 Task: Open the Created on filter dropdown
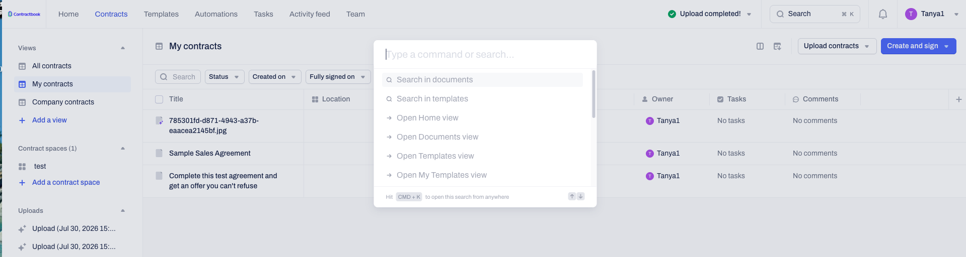[x=275, y=77]
